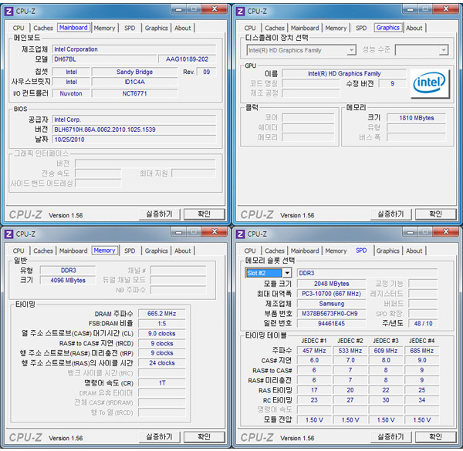Click 확인 button in Graphics window
Screen dimensions: 463x451
435,214
